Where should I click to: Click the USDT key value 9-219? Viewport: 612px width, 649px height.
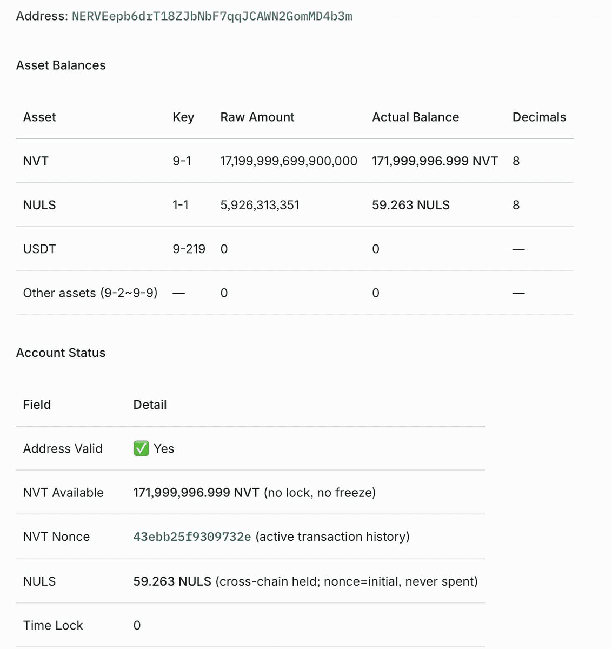click(189, 249)
